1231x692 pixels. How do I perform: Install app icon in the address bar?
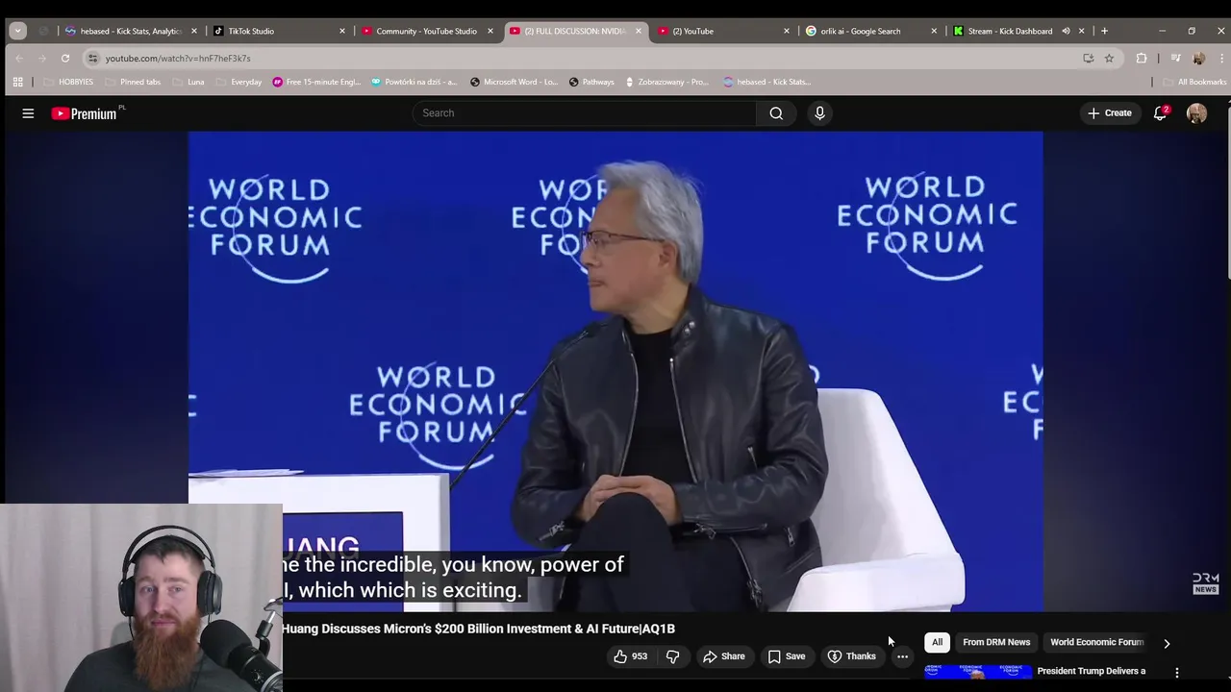pyautogui.click(x=1089, y=58)
